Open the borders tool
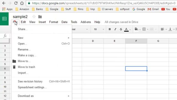Viewport: 177px width, 100px height. [144, 29]
